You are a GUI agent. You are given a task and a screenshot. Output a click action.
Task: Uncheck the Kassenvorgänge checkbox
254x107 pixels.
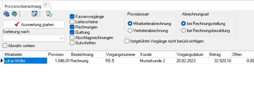(72, 16)
